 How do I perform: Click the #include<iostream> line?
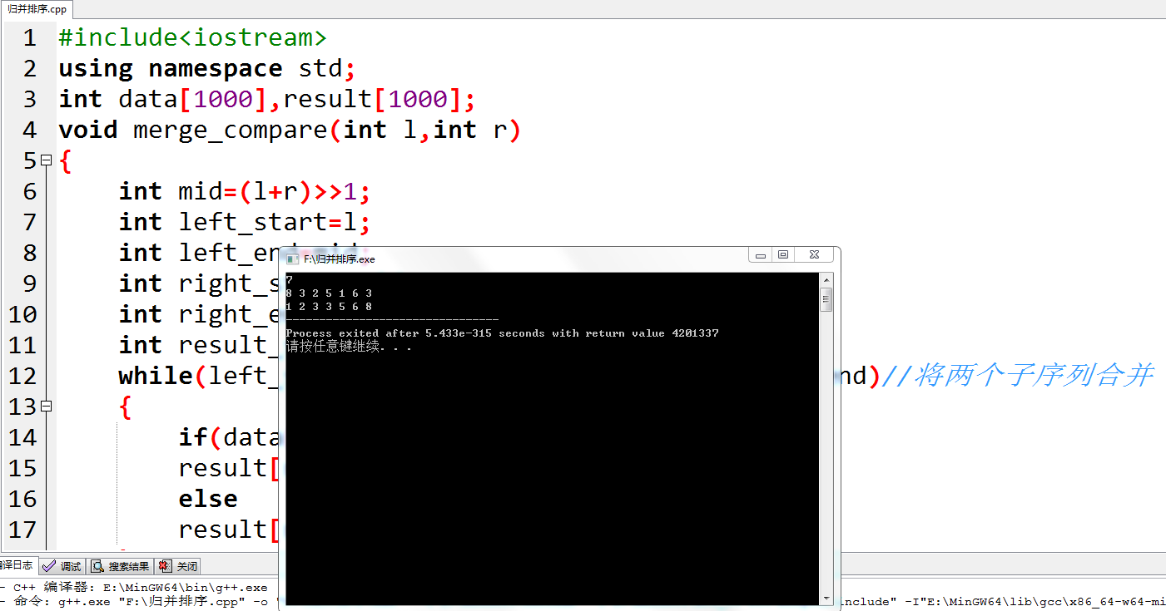193,38
